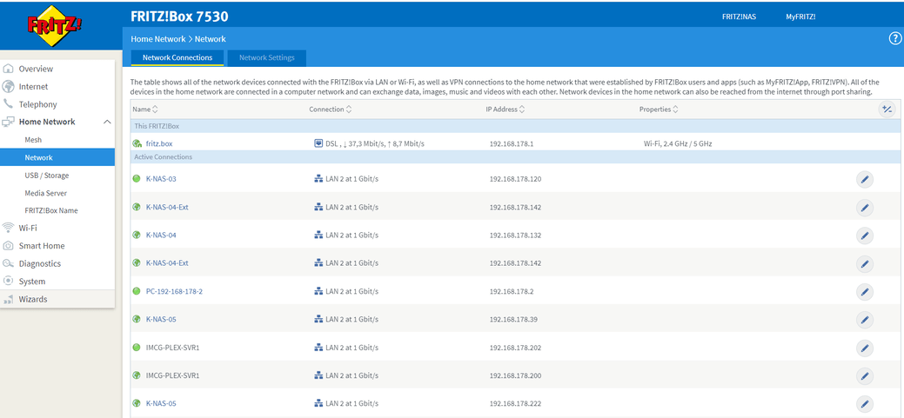This screenshot has width=904, height=418.
Task: Click the FRITZ! logo
Action: [x=55, y=24]
